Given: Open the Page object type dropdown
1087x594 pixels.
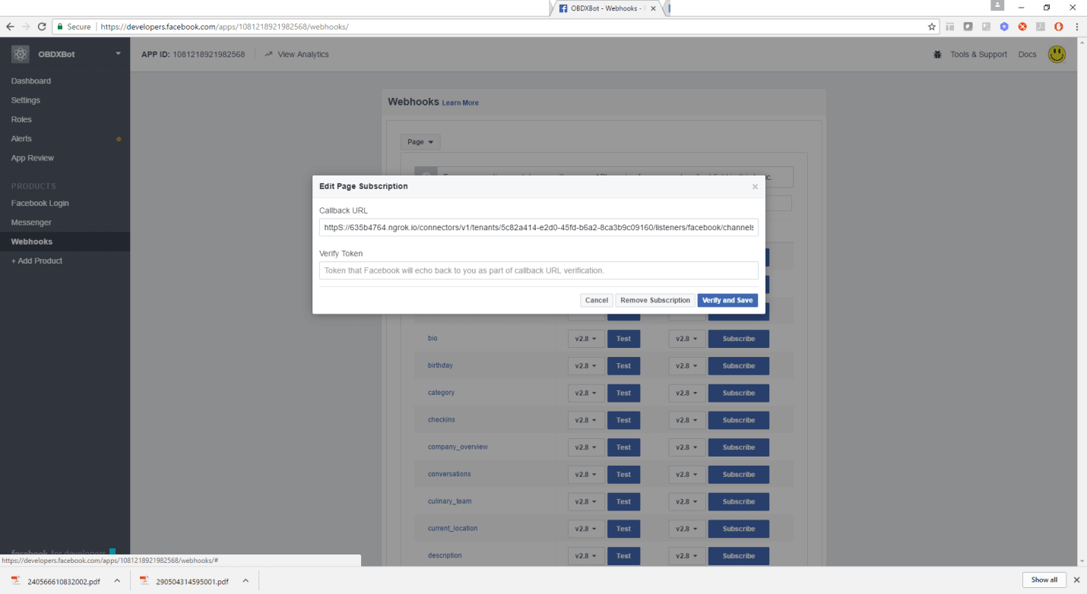Looking at the screenshot, I should [x=420, y=141].
